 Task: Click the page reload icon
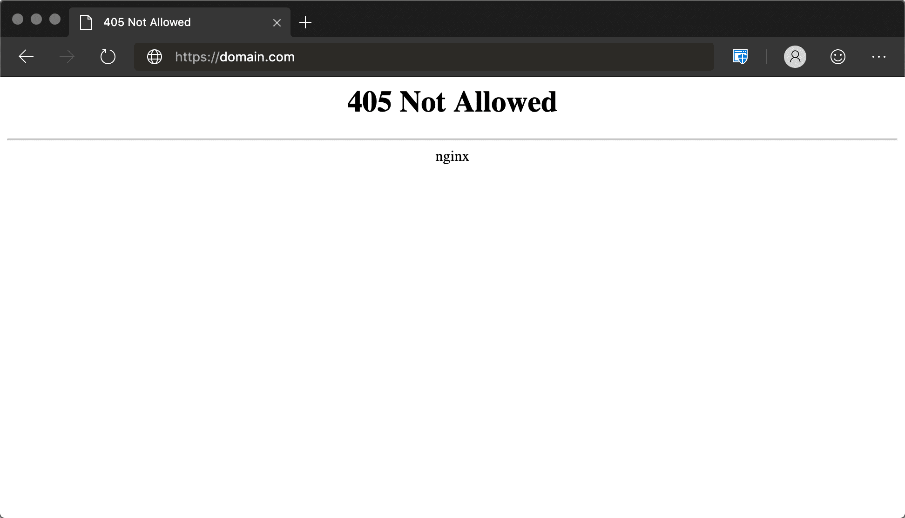pyautogui.click(x=108, y=57)
